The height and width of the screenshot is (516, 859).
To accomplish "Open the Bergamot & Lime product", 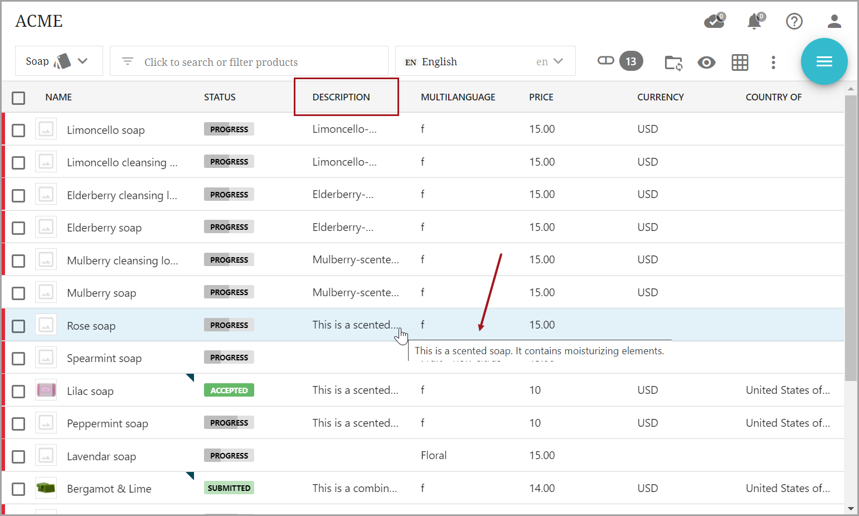I will 109,489.
